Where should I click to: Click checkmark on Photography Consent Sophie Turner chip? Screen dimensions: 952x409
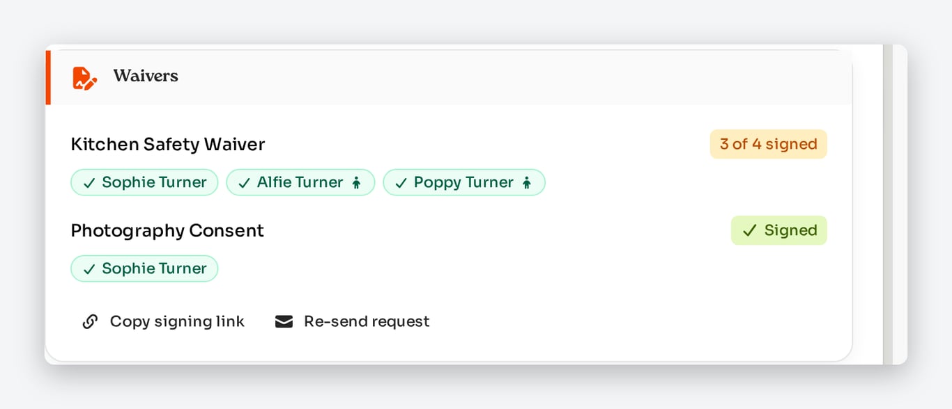coord(89,269)
